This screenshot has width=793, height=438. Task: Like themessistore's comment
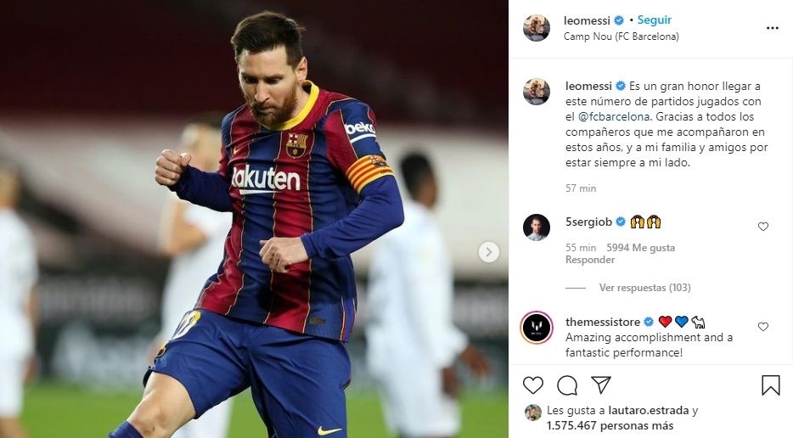pyautogui.click(x=762, y=327)
